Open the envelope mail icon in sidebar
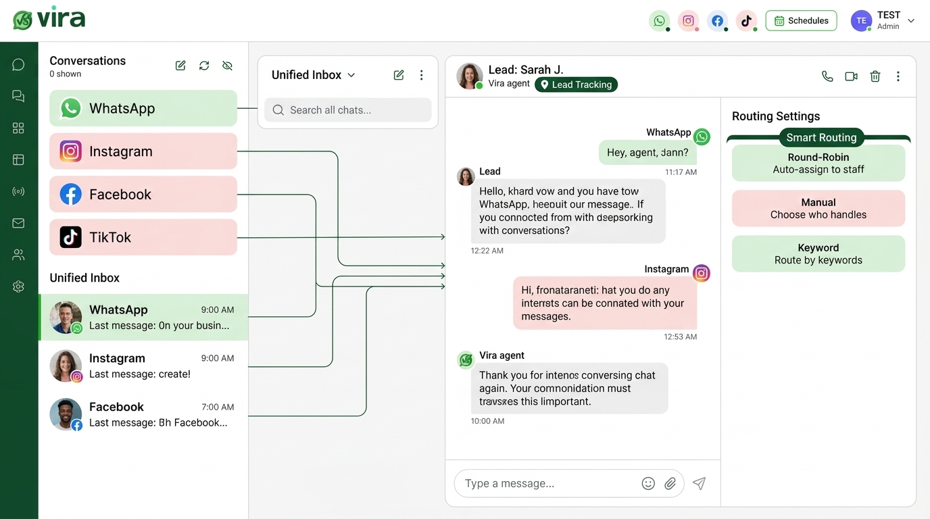 [x=18, y=223]
